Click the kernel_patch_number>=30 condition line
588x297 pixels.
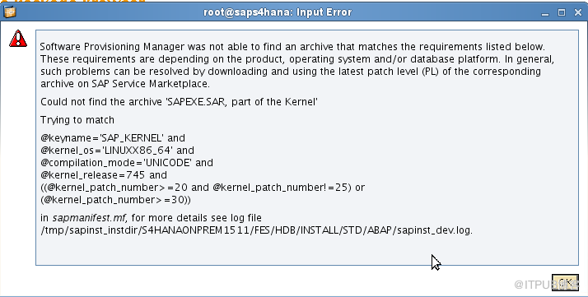pos(115,200)
